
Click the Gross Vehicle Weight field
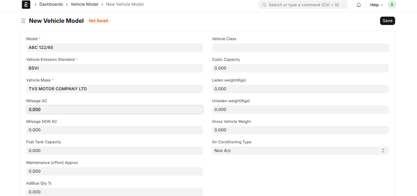(300, 130)
